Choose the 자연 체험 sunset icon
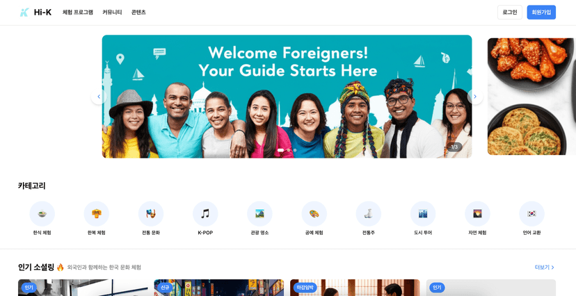This screenshot has width=576, height=296. (477, 213)
